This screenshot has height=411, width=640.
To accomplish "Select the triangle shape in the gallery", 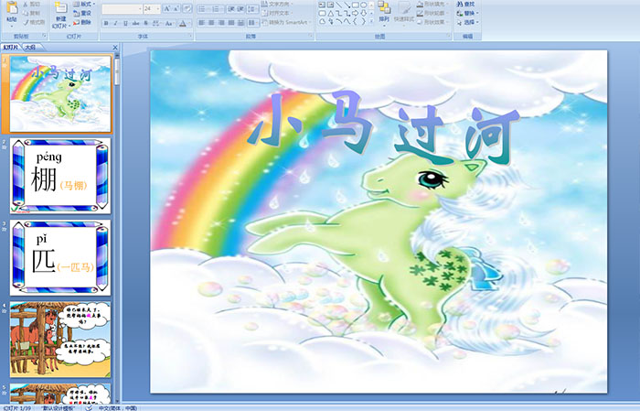I will 330,13.
